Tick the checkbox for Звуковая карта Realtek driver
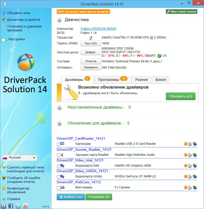 [59, 155]
